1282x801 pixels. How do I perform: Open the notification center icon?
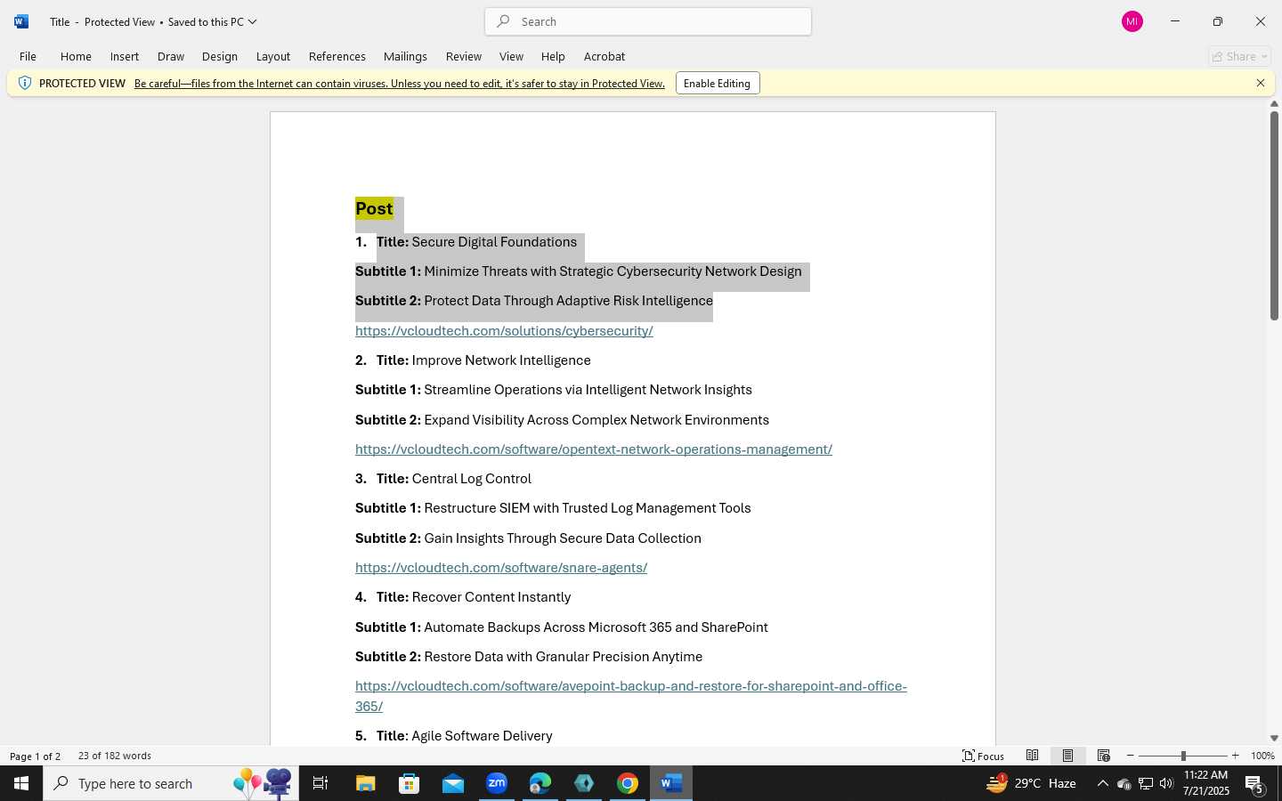tap(1254, 784)
